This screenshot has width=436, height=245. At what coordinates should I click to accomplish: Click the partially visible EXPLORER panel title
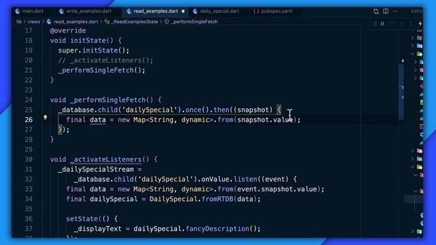[417, 12]
